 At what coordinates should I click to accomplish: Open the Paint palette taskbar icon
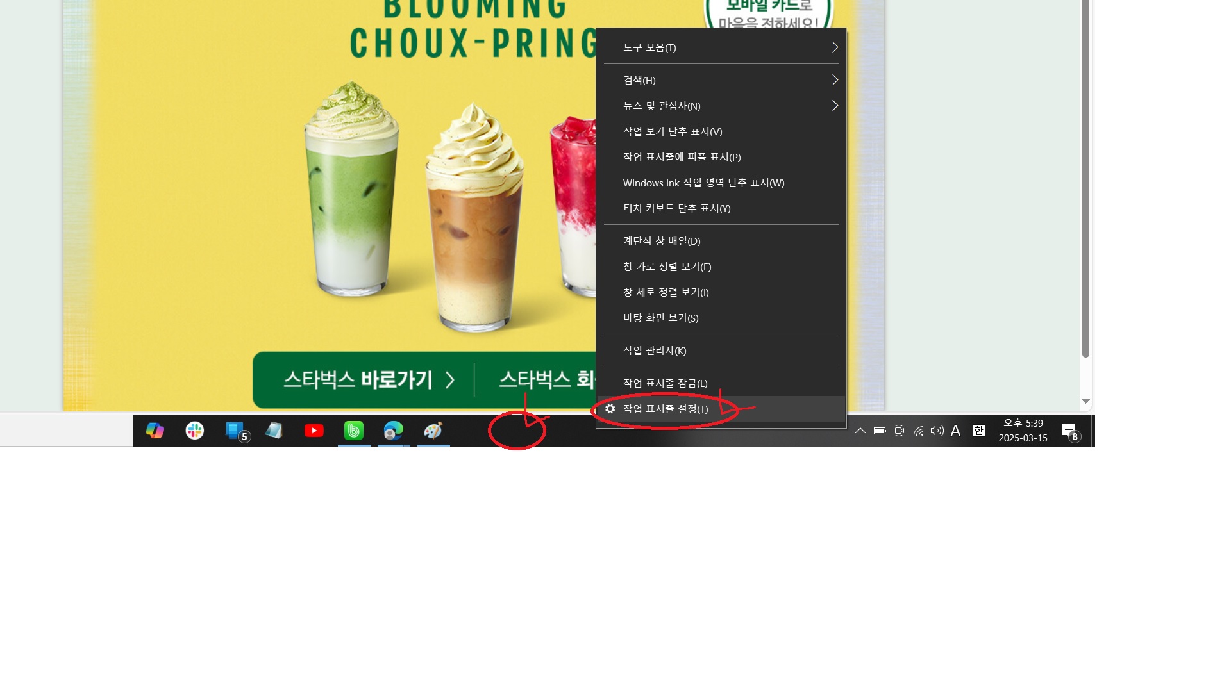pyautogui.click(x=433, y=431)
